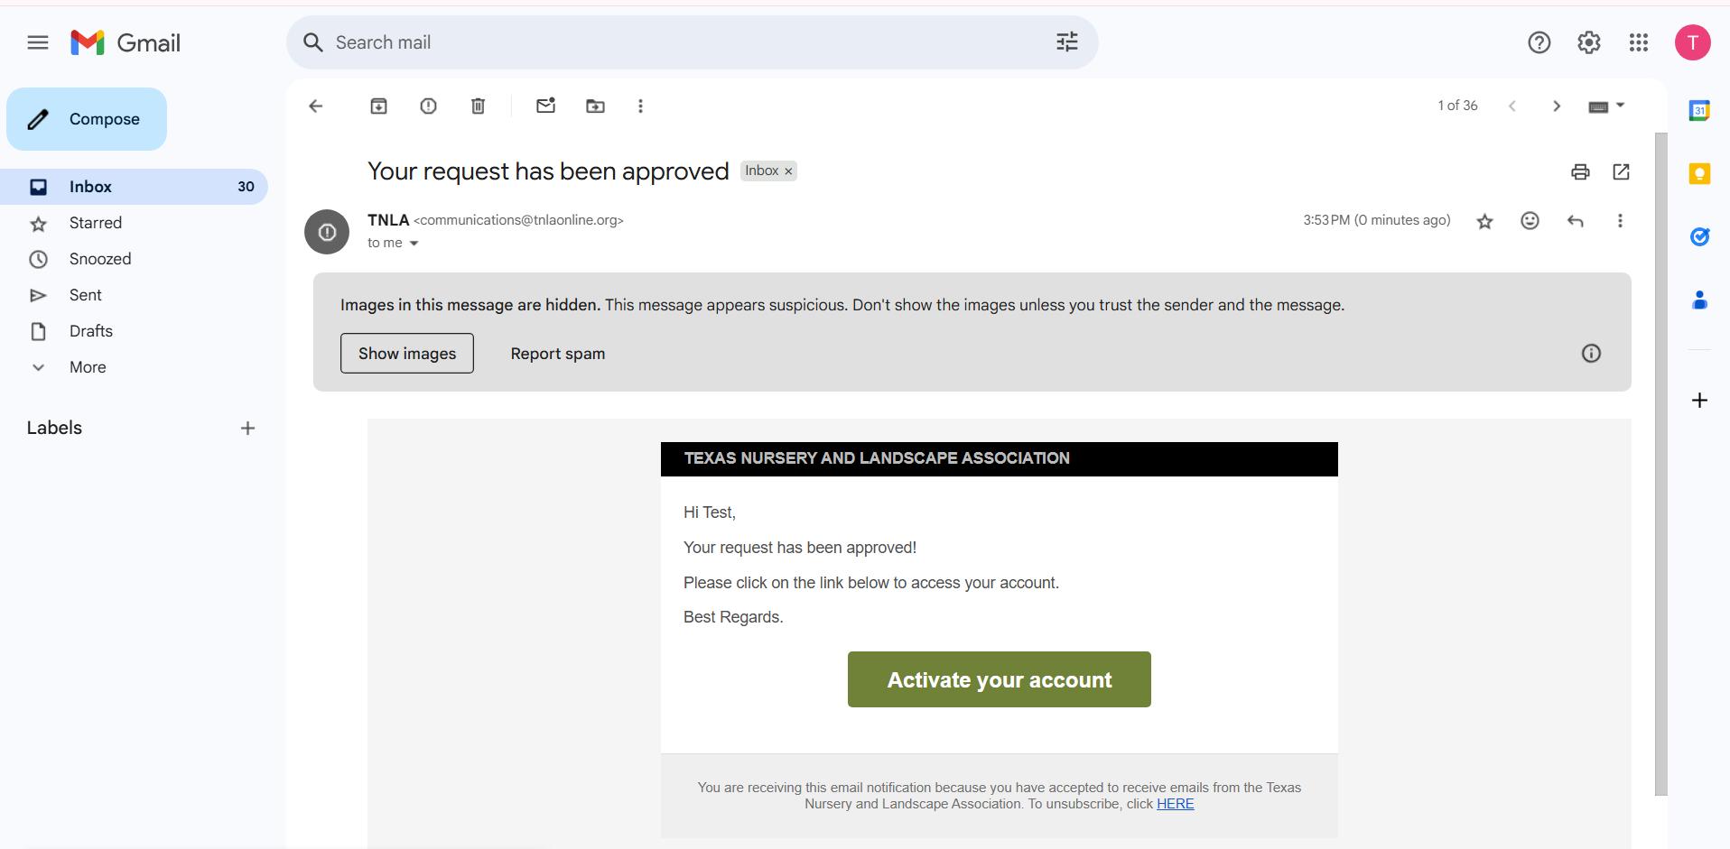Toggle the main menu hamburger icon

38,42
